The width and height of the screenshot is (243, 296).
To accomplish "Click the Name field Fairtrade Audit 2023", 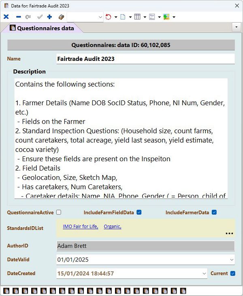I will click(x=145, y=59).
